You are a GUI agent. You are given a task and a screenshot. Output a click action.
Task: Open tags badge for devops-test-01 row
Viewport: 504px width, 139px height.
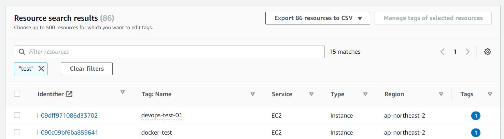point(476,116)
